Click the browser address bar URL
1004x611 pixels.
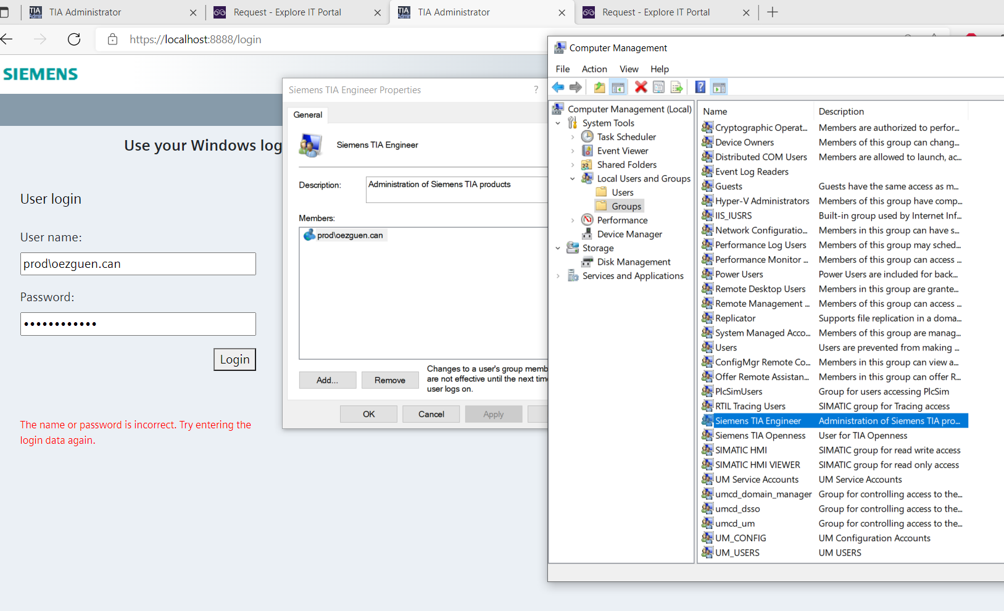point(195,39)
